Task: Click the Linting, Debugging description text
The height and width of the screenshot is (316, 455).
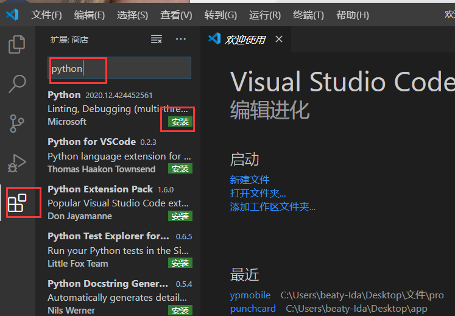Action: pyautogui.click(x=118, y=109)
